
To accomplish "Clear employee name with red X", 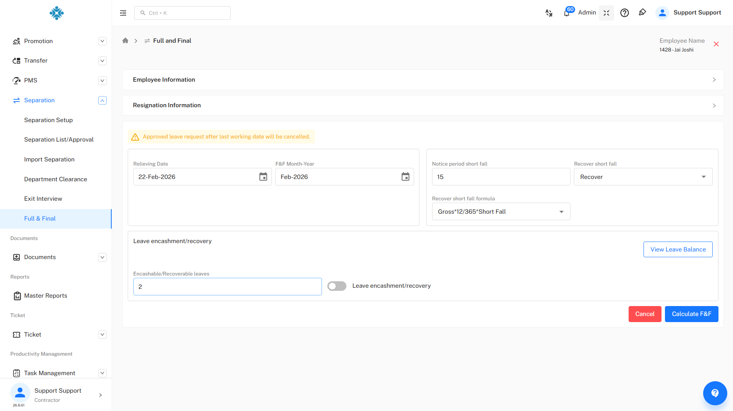I will coord(716,44).
